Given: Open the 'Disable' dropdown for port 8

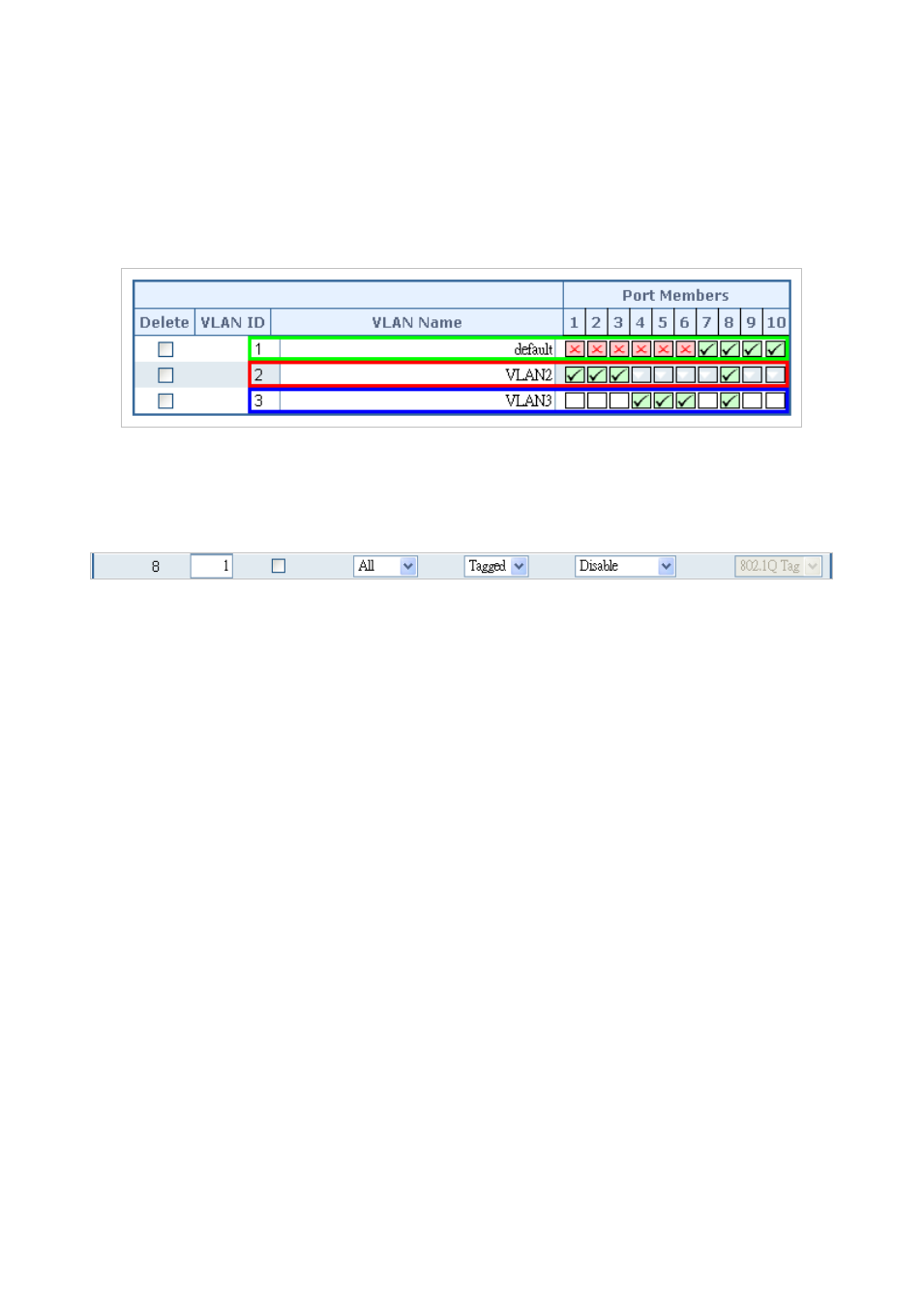Looking at the screenshot, I should [625, 566].
